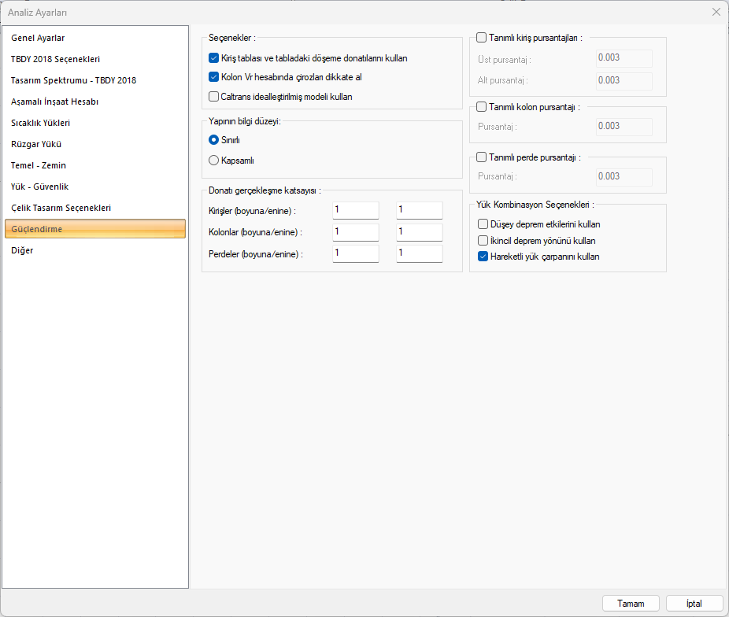
Task: Open Genel Ayarlar section
Action: click(x=94, y=38)
